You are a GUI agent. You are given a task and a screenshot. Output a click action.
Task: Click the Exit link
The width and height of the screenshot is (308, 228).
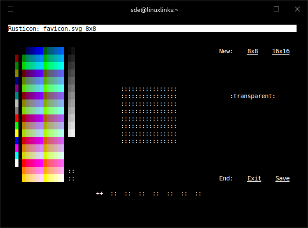point(254,178)
